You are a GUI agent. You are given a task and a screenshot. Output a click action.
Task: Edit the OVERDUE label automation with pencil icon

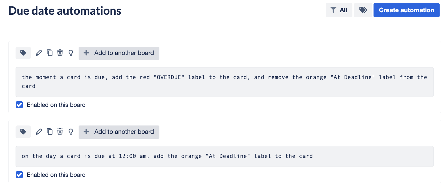coord(39,53)
